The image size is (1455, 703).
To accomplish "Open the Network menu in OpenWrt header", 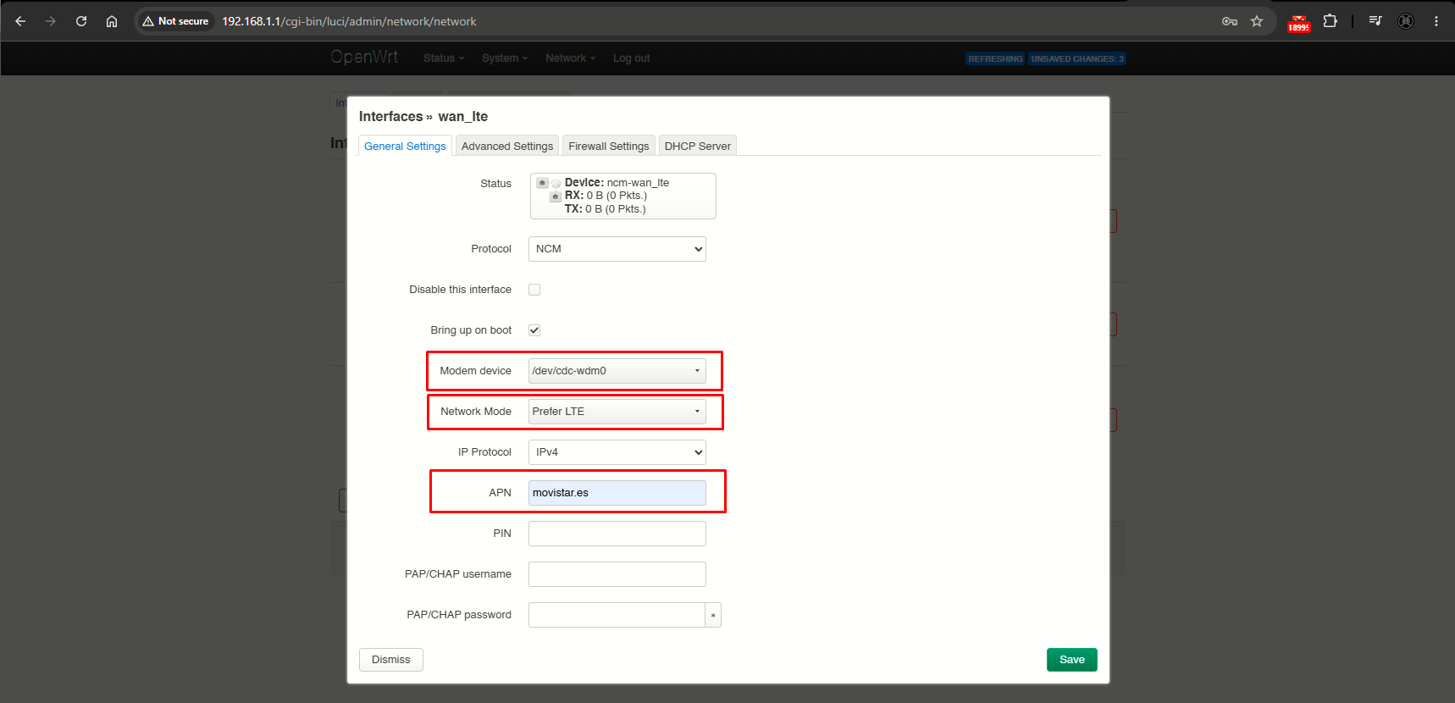I will (x=571, y=58).
